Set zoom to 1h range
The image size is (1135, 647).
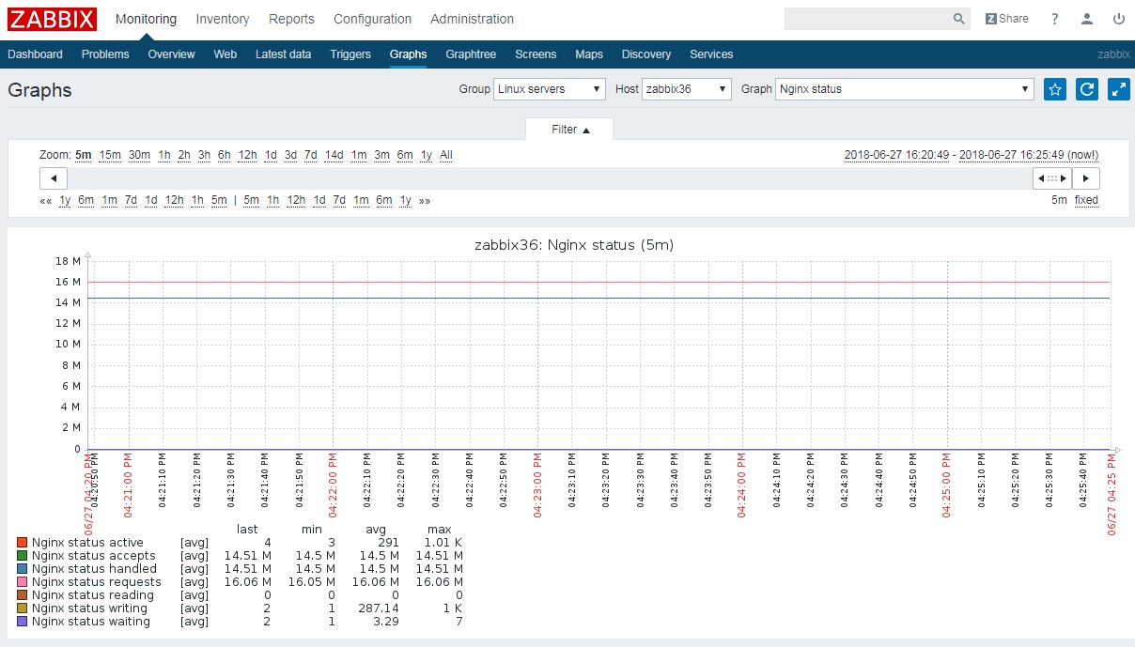164,155
